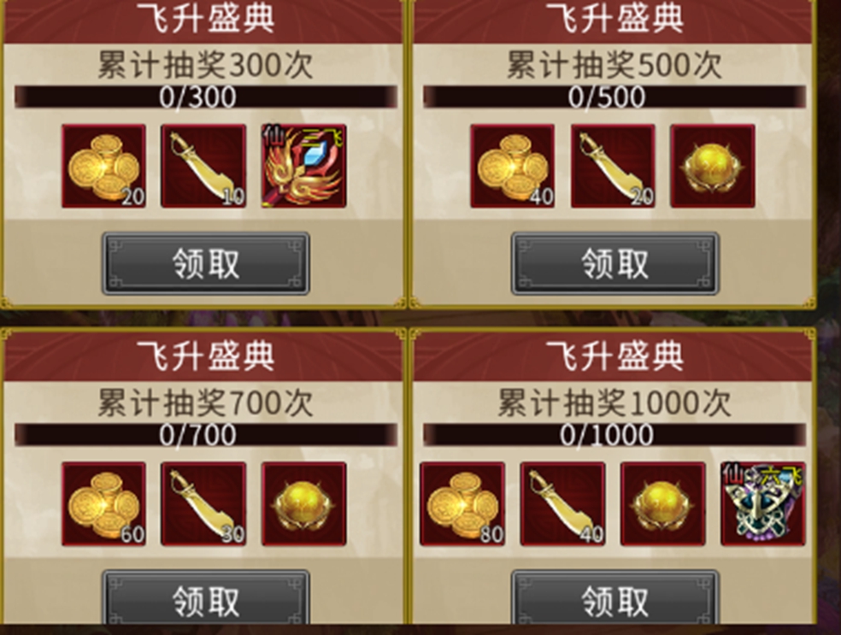Click the 飞升盛典 header above 累计抽奖500次
The height and width of the screenshot is (635, 841).
[615, 18]
